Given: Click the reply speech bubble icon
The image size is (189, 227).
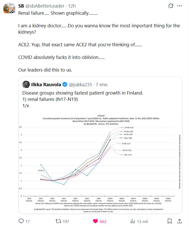Looking at the screenshot, I should point(22,221).
